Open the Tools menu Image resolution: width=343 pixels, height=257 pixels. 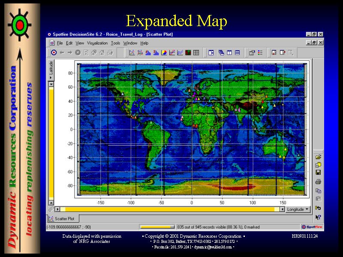tap(115, 43)
